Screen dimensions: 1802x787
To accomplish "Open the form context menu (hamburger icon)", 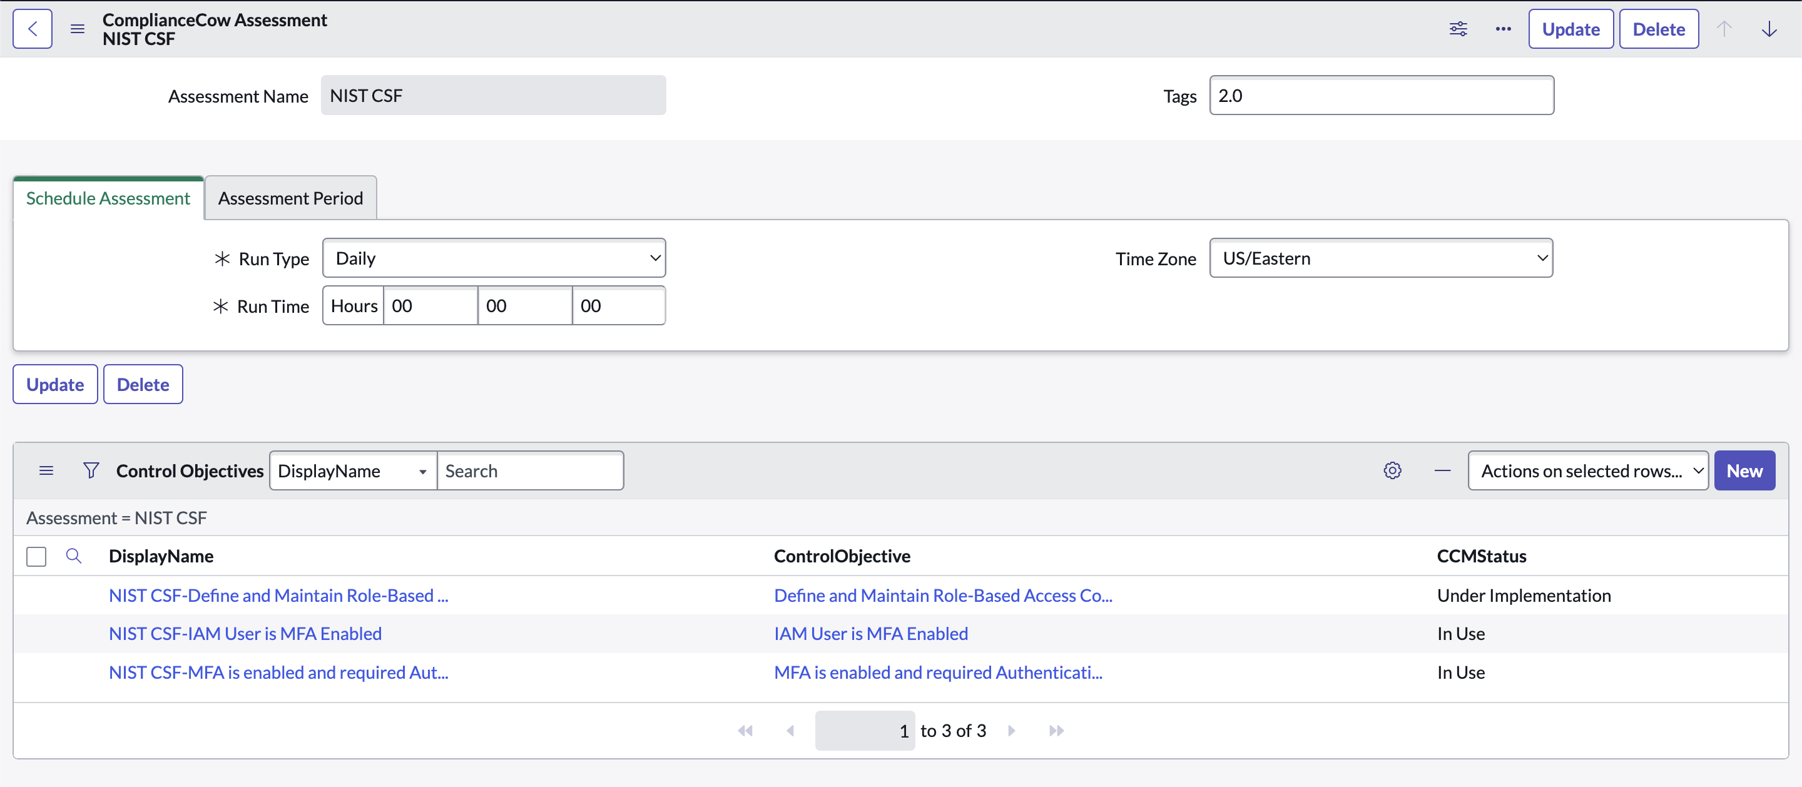I will [78, 29].
